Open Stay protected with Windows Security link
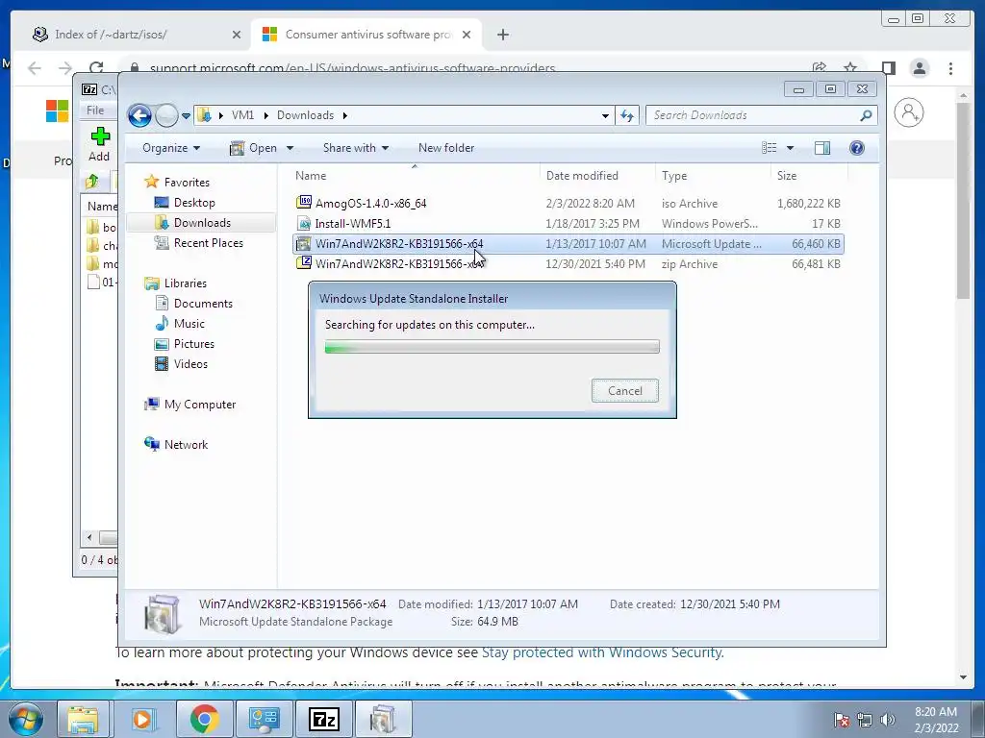 [601, 652]
